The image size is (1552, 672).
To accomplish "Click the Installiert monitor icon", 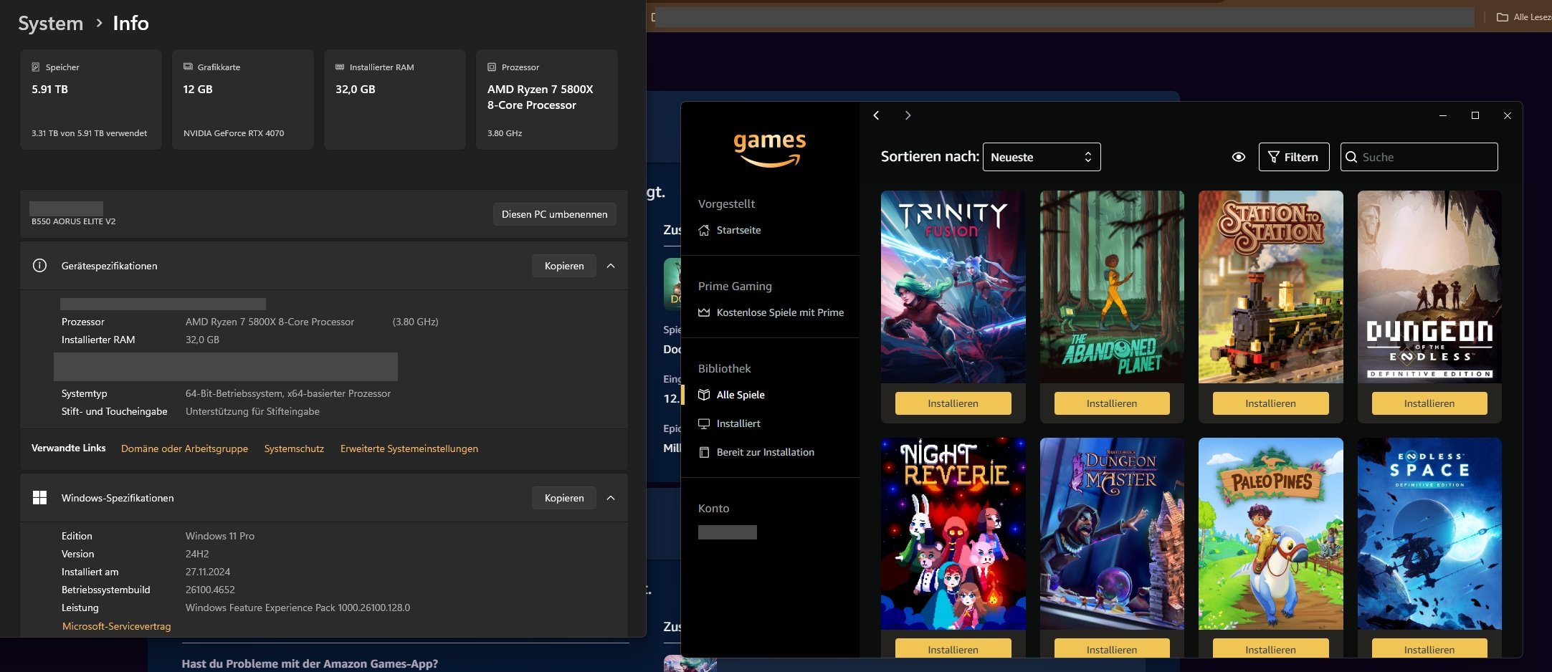I will click(704, 423).
